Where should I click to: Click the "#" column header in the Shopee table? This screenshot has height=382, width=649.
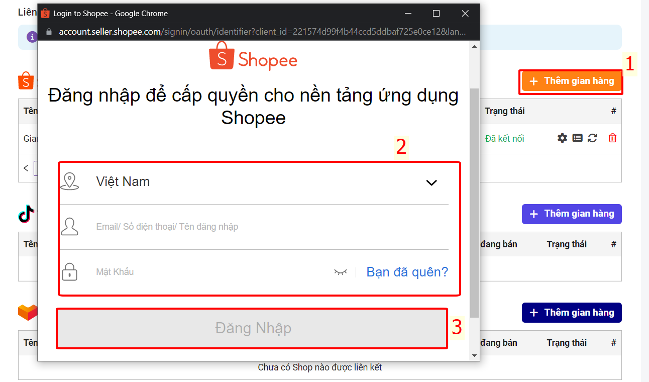pos(613,111)
